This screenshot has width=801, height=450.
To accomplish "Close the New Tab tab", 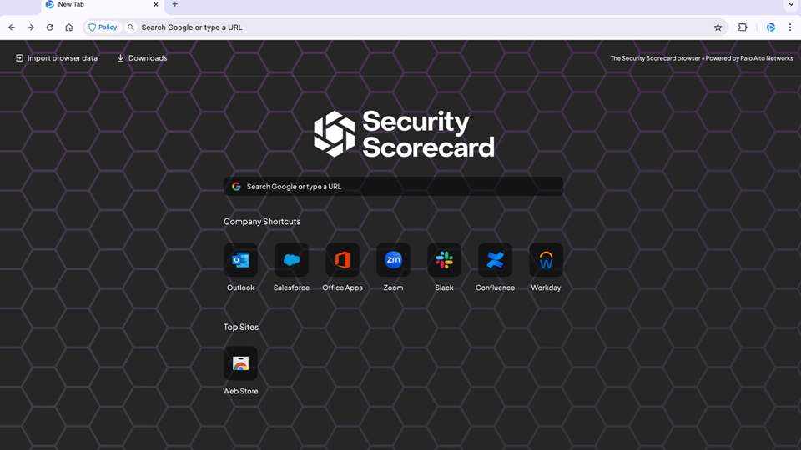I will coord(156,5).
